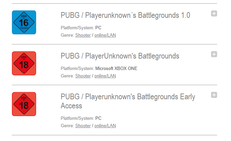
Task: Click the Genre label in Xbox One entry
Action: 67,76
